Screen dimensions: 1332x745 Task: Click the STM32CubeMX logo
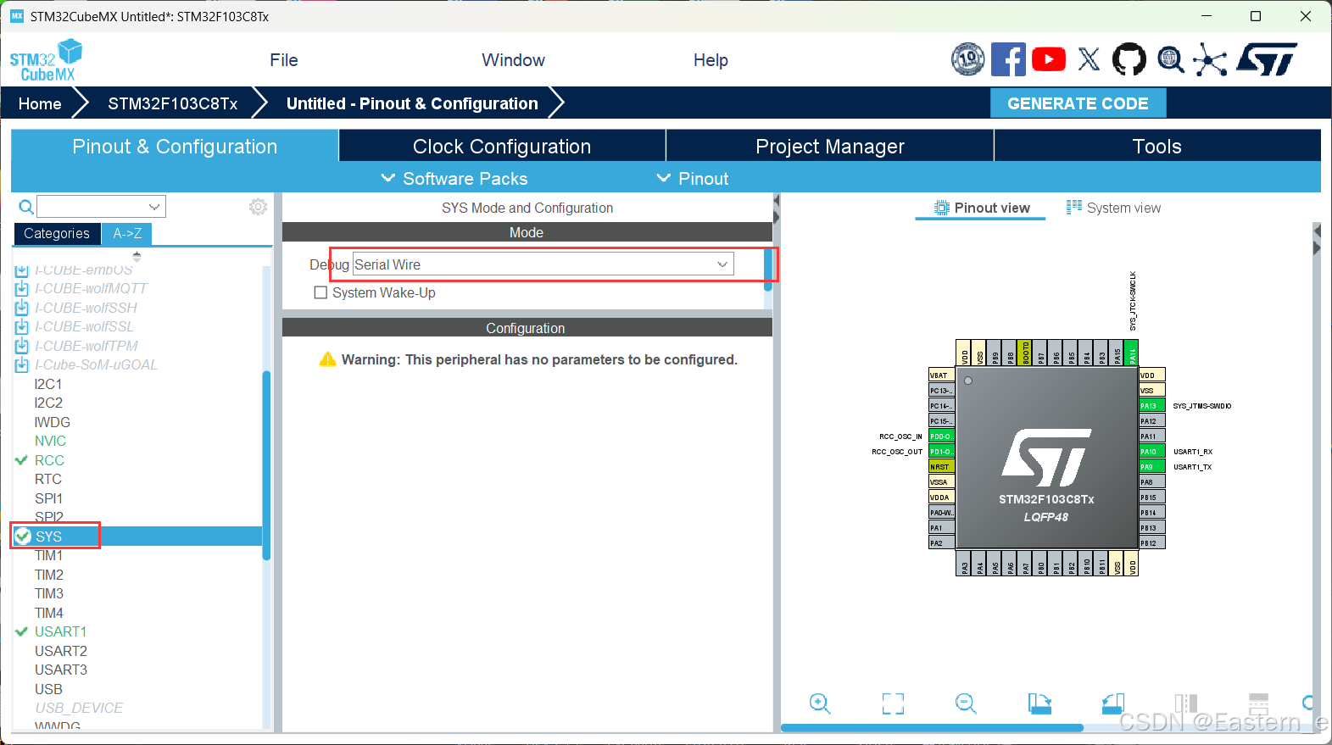(47, 60)
